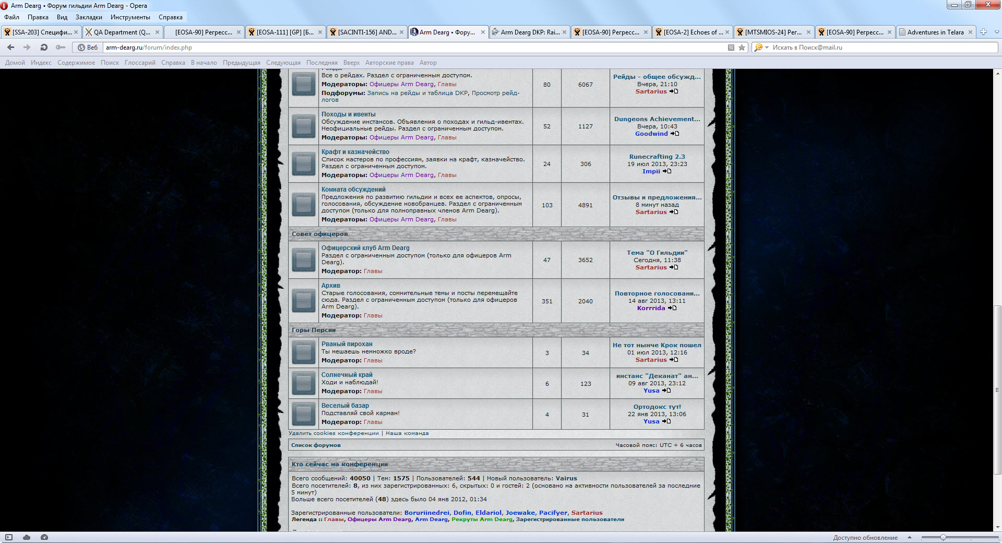
Task: Open the Архив forum
Action: [x=331, y=286]
